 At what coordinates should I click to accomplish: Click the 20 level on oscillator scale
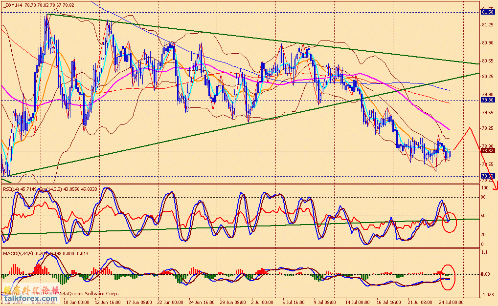click(483, 235)
